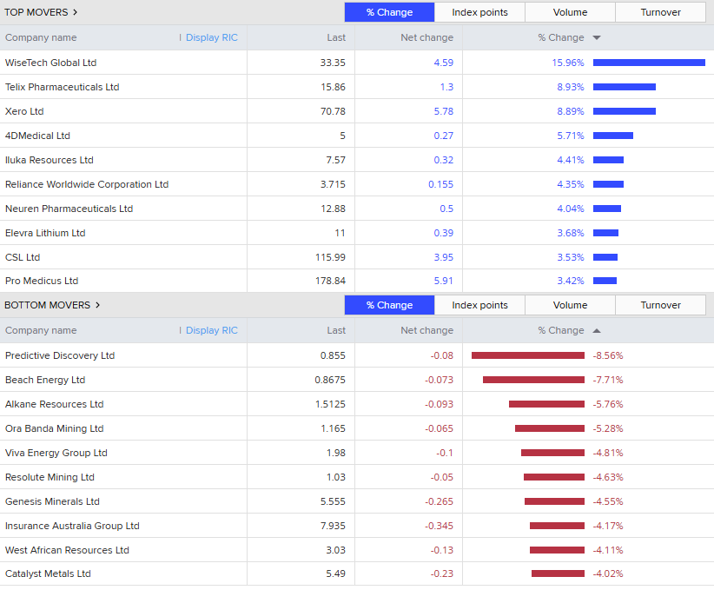Select Neuren Pharmaceuticals Ltd row
Viewport: 714px width, 590px height.
tap(357, 209)
